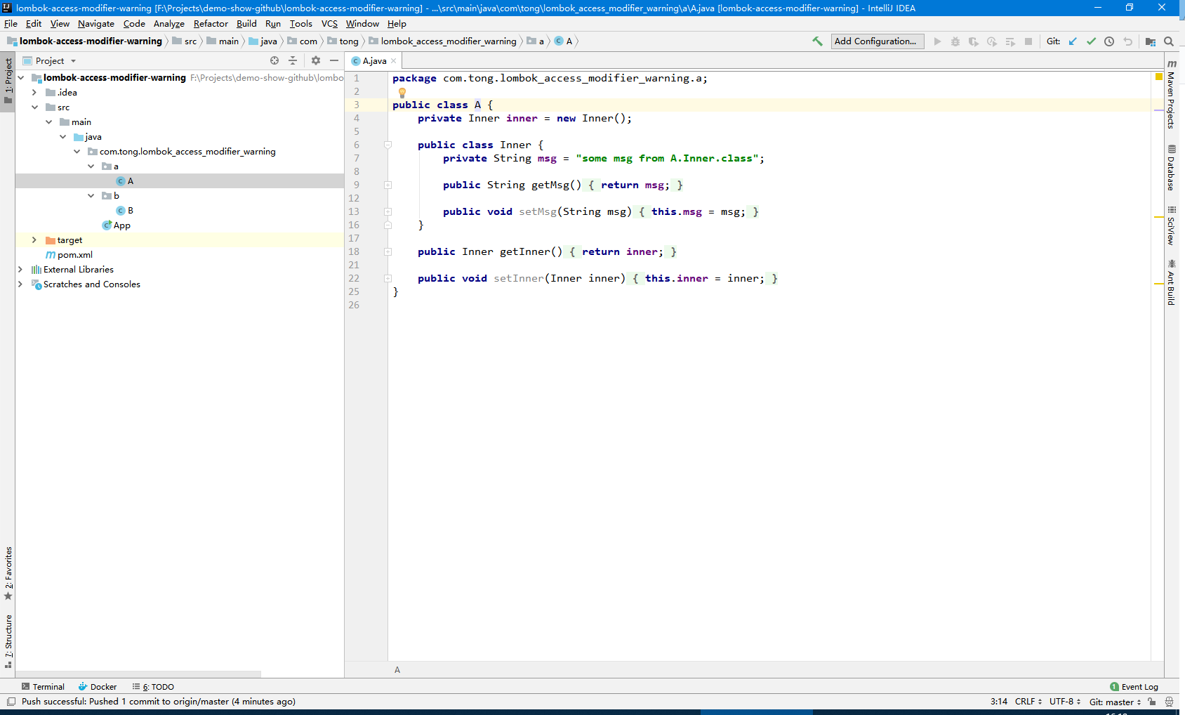Click the Run play icon

(937, 41)
